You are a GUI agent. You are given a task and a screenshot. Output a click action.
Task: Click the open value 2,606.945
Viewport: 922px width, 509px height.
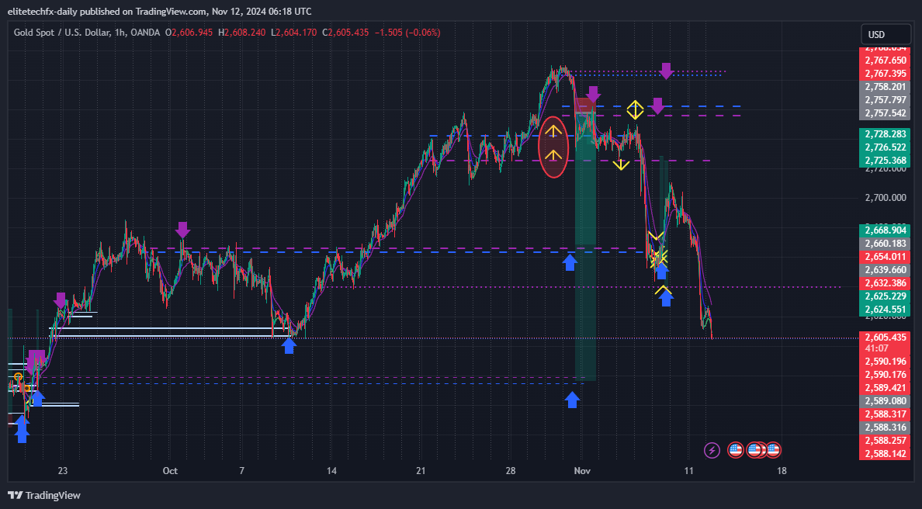[x=192, y=33]
